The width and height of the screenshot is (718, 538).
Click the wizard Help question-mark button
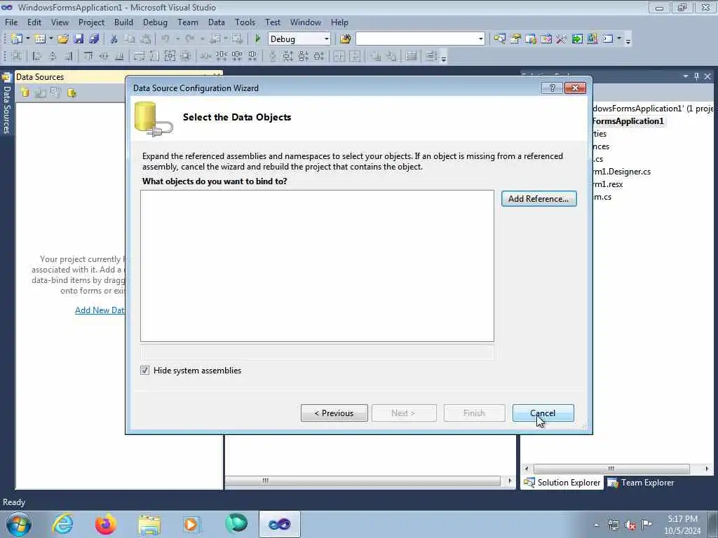pos(552,88)
